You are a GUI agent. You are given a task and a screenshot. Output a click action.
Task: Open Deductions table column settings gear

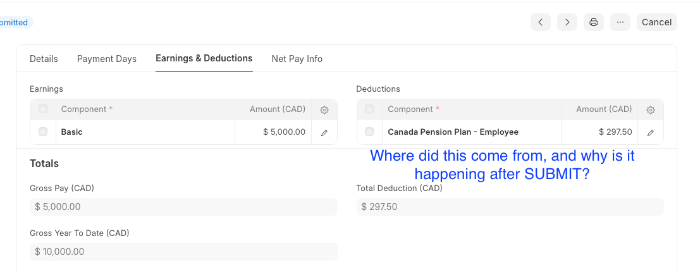click(x=651, y=110)
